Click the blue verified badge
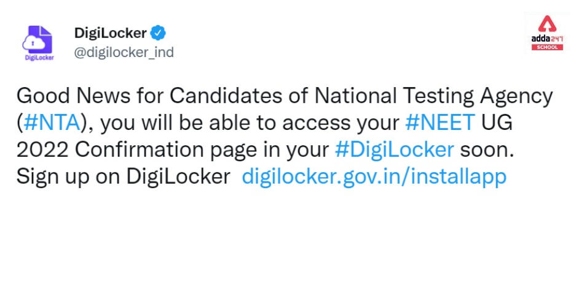The width and height of the screenshot is (576, 293). click(159, 33)
